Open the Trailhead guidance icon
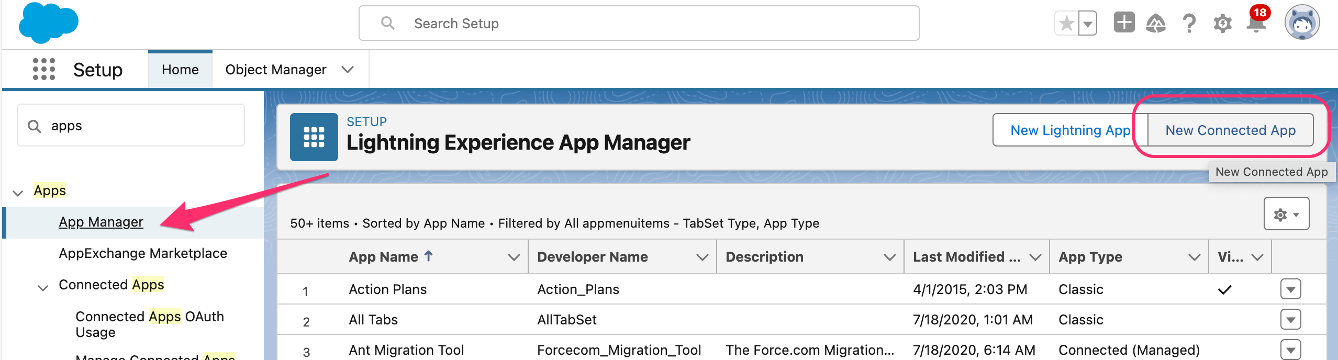Viewport: 1338px width, 360px height. point(1156,24)
